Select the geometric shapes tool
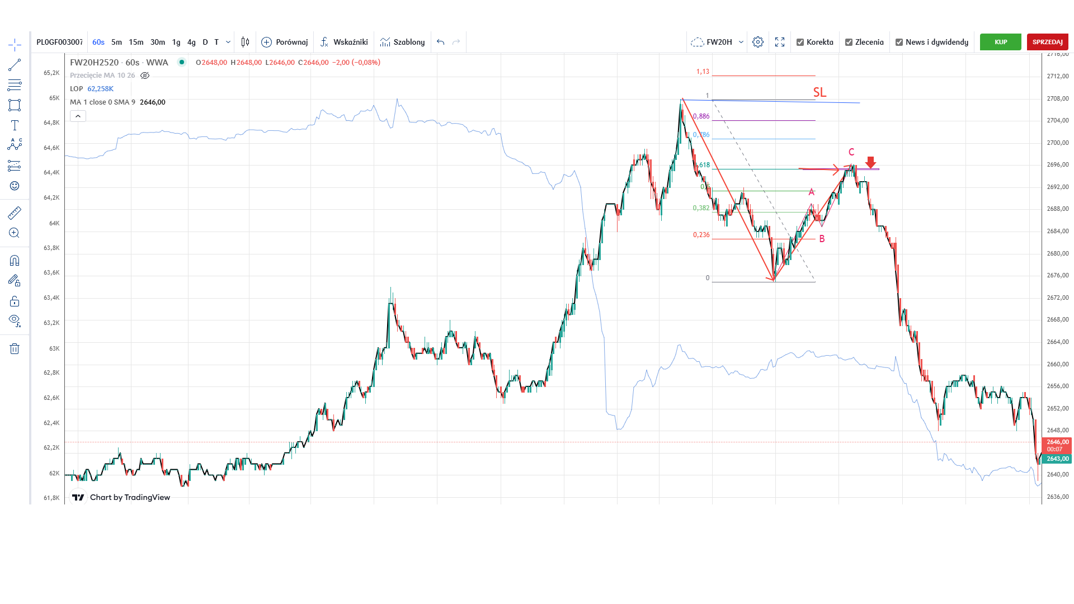Viewport: 1074px width, 604px height. (15, 105)
